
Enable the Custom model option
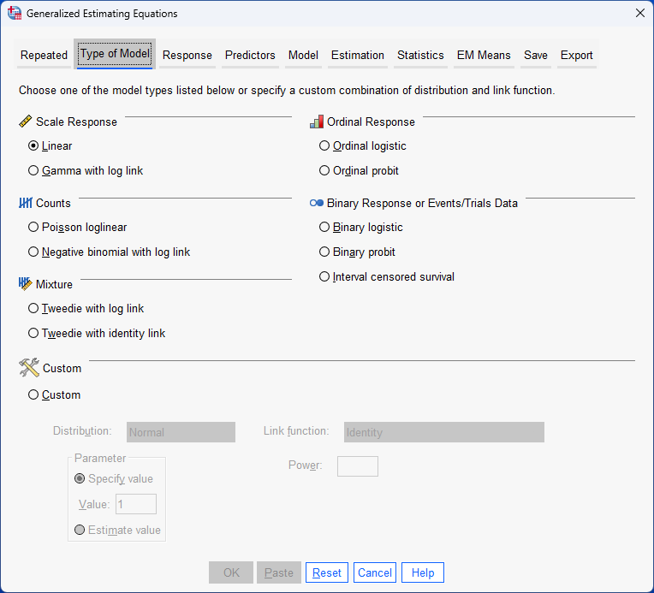[x=33, y=395]
